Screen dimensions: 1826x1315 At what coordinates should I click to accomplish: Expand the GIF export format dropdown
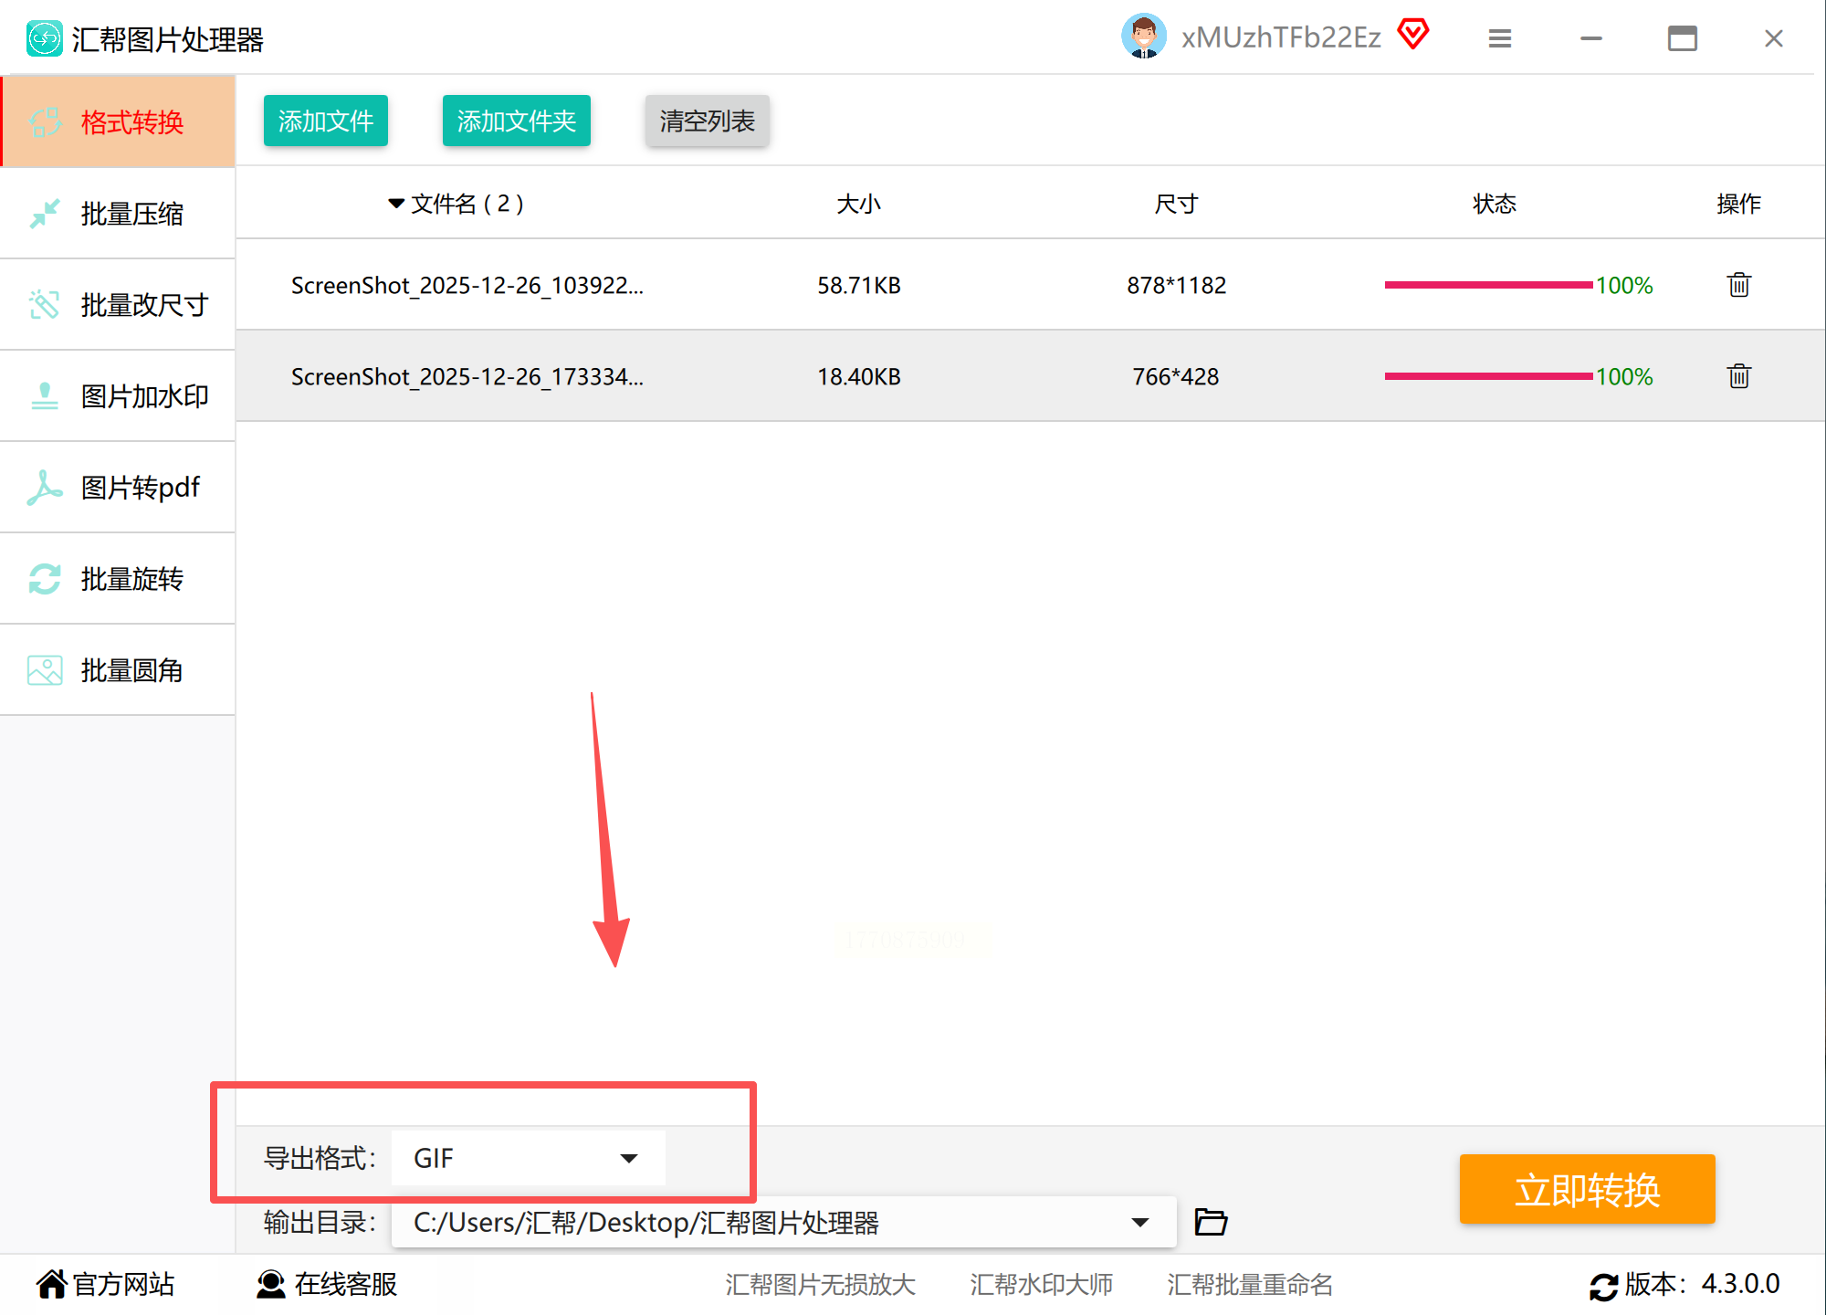coord(628,1158)
